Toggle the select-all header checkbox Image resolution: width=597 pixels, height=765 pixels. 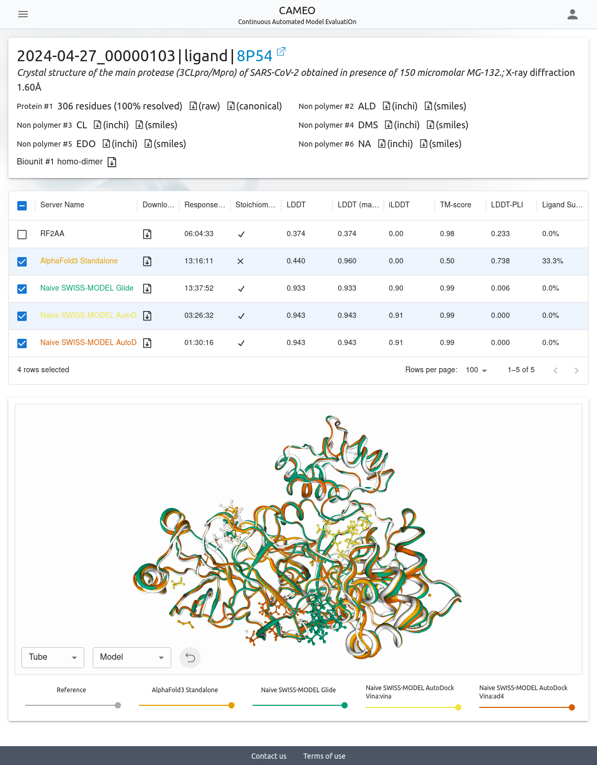(22, 205)
